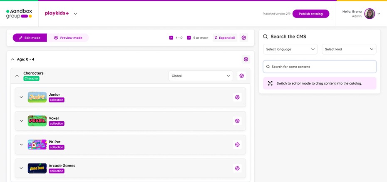
Task: Open settings gear for Junior collection
Action: pyautogui.click(x=237, y=97)
